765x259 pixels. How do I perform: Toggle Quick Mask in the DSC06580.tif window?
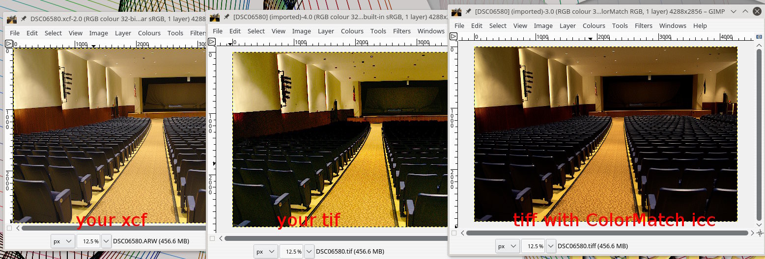212,238
